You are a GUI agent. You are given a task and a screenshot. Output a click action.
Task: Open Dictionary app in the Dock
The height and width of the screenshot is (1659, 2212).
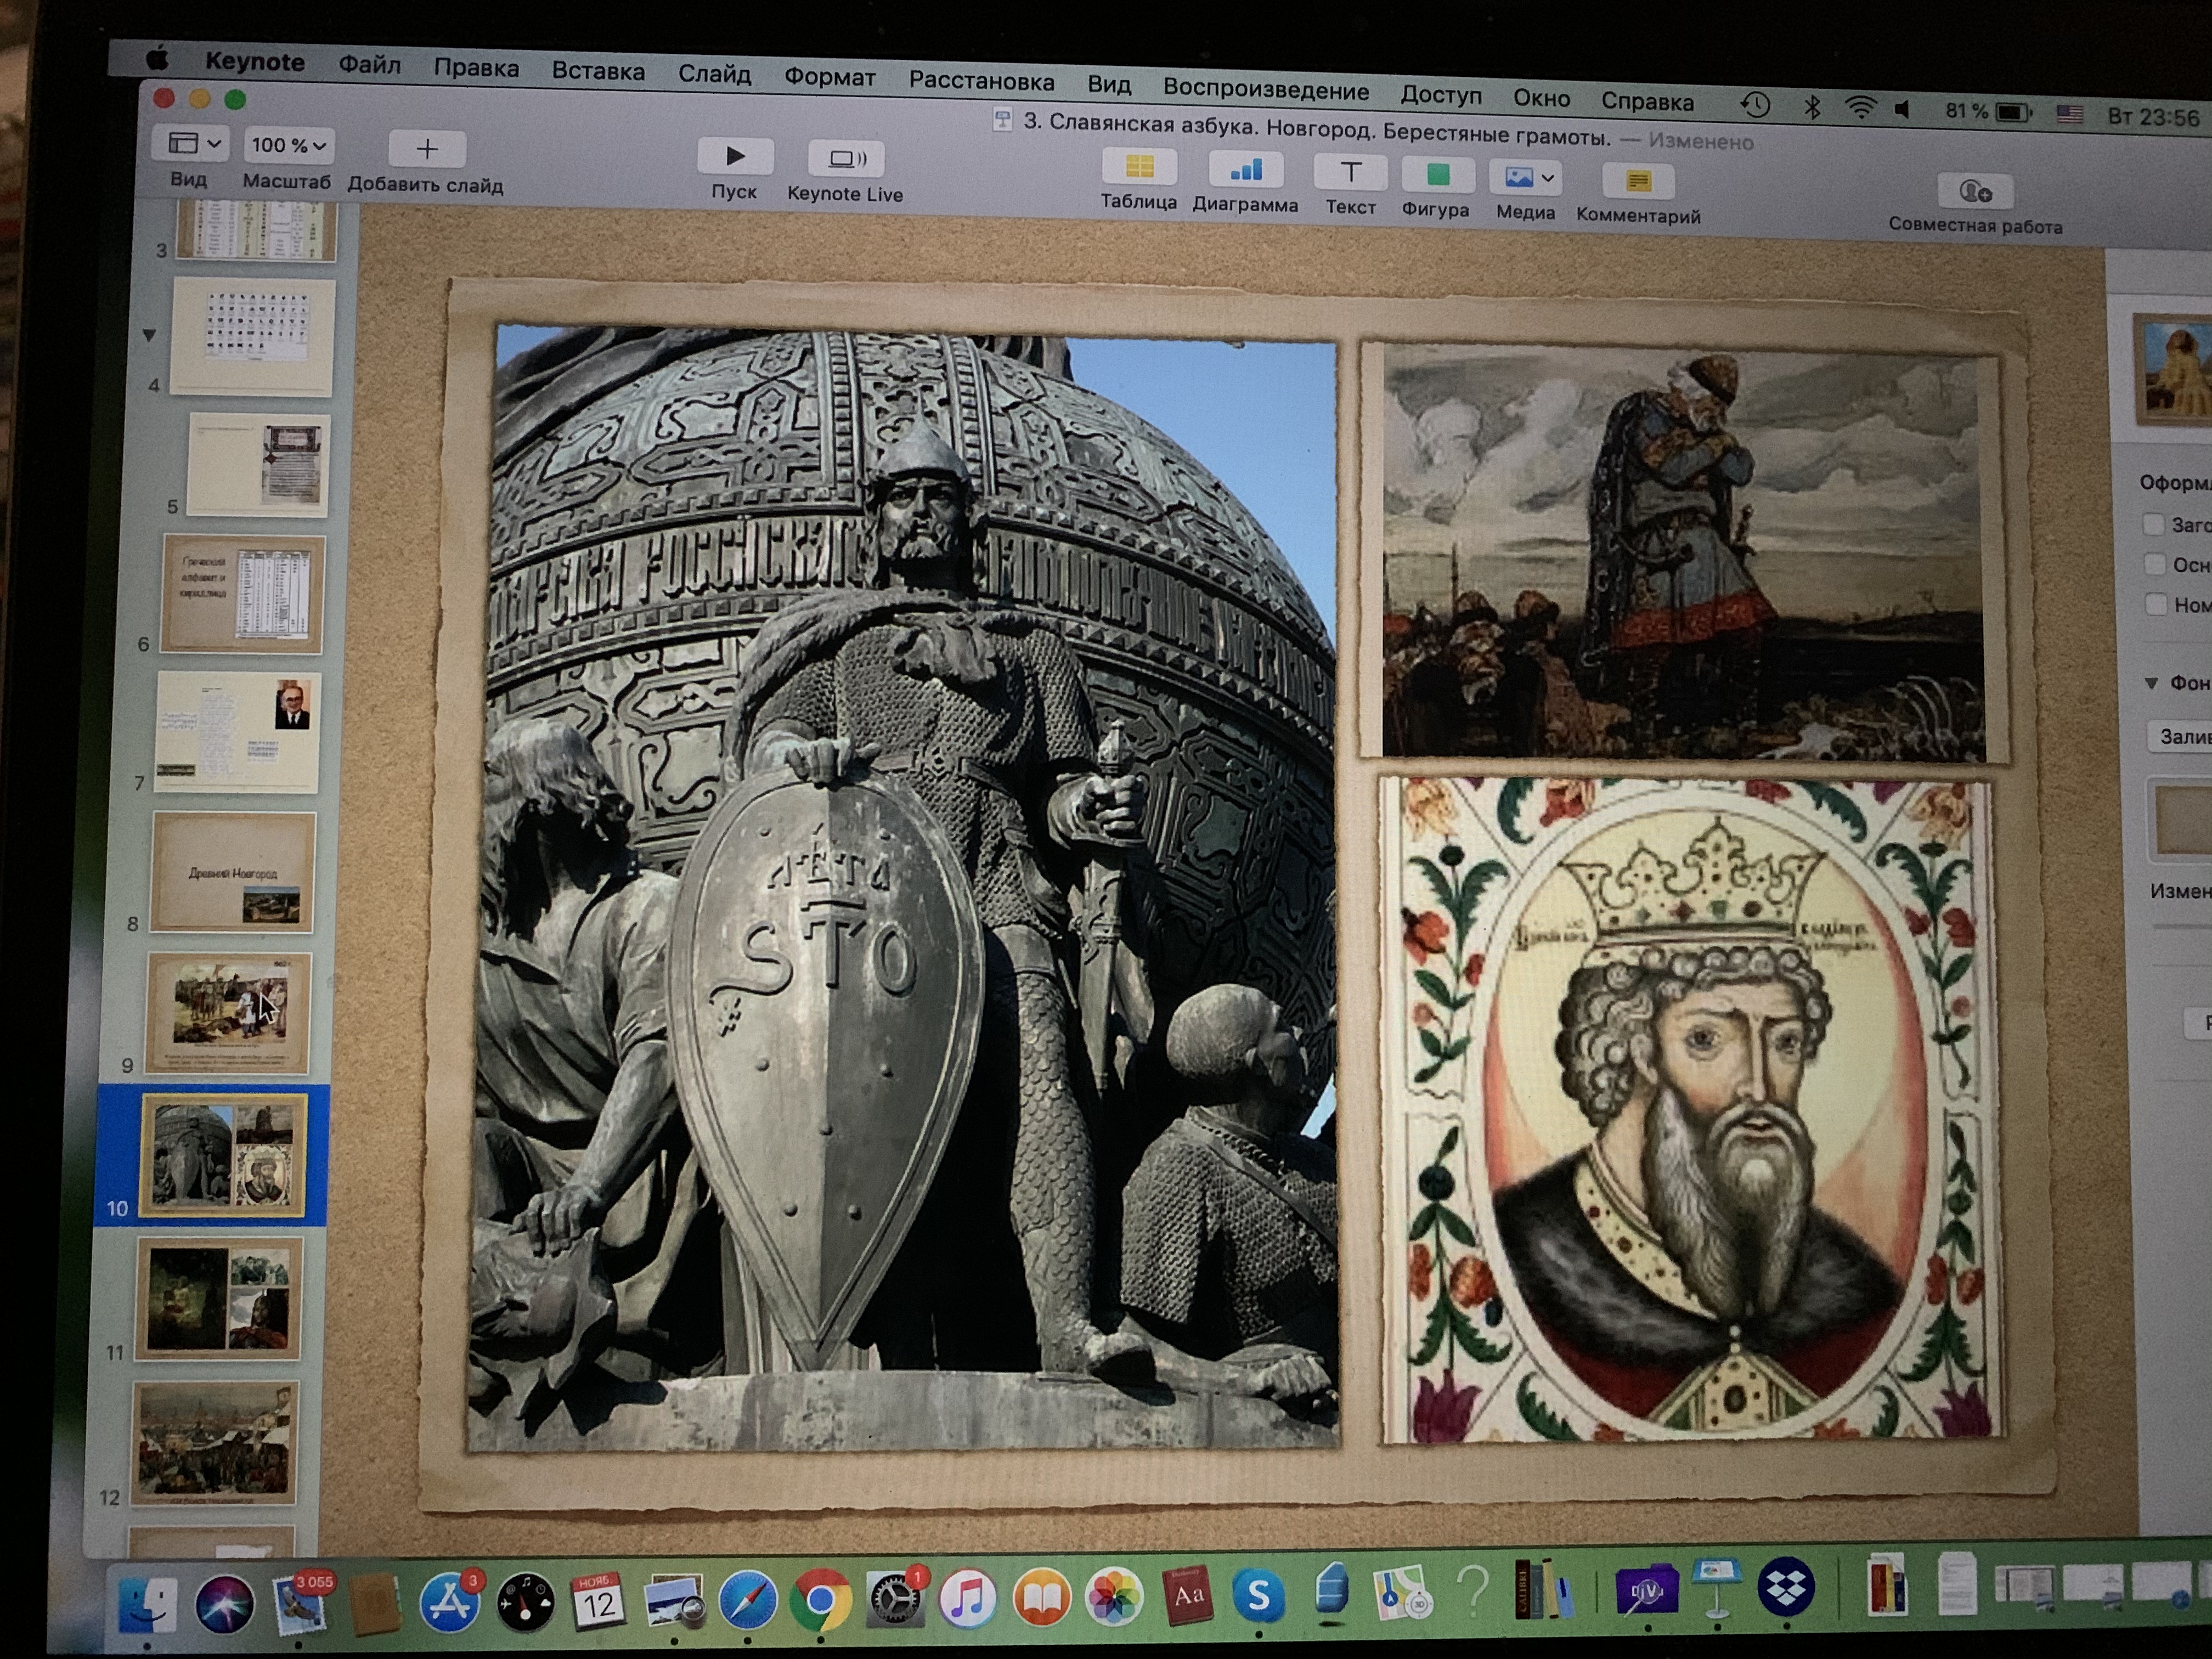(x=1187, y=1596)
